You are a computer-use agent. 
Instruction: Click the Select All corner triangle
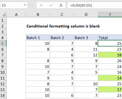coord(4,15)
